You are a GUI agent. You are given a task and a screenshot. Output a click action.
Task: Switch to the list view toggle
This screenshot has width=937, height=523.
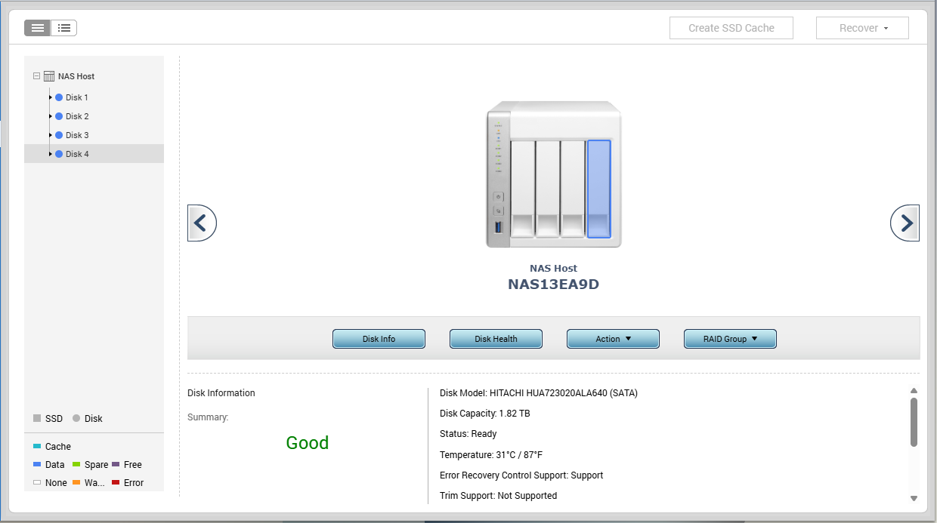[64, 28]
